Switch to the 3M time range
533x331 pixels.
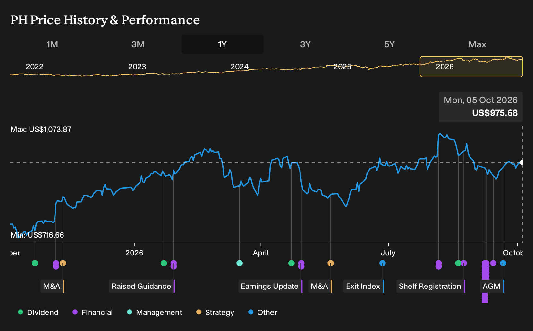[138, 44]
